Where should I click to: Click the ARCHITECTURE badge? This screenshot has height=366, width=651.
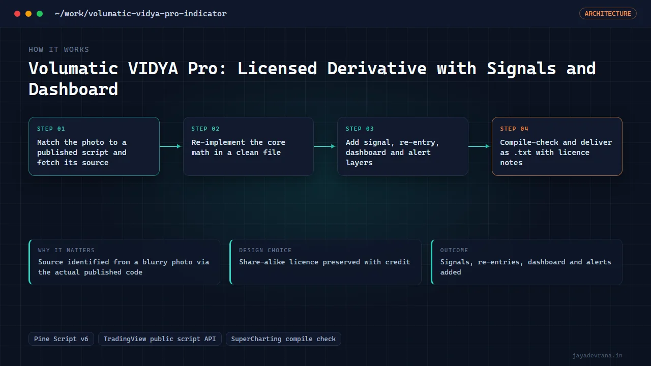pyautogui.click(x=608, y=14)
